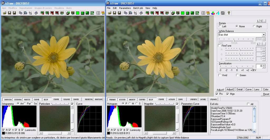Click the yellow warning pattern icon in right toolbar
The height and width of the screenshot is (140, 270).
[208, 13]
